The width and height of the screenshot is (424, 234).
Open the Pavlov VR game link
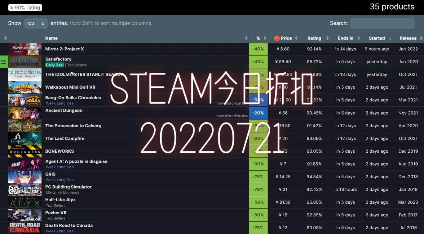pos(56,212)
